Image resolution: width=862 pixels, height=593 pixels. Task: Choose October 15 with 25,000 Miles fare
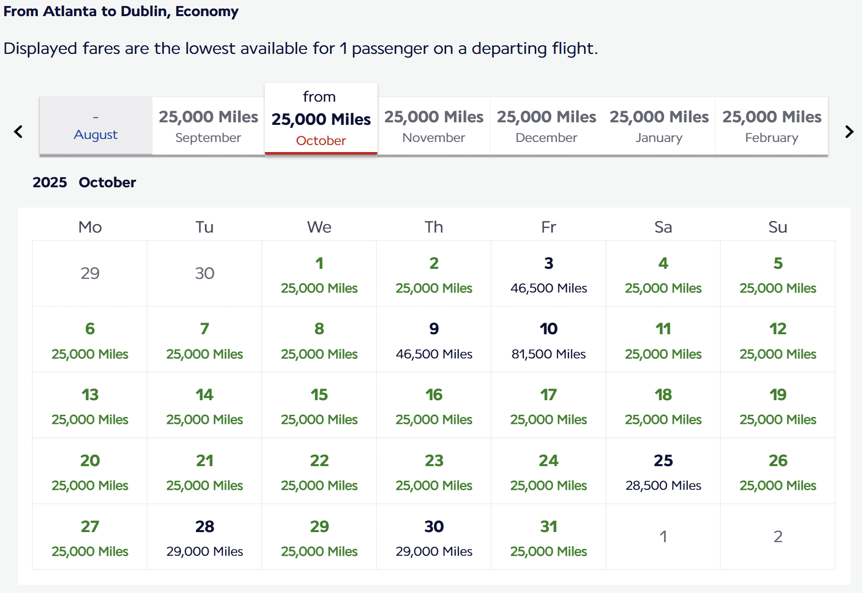tap(319, 405)
